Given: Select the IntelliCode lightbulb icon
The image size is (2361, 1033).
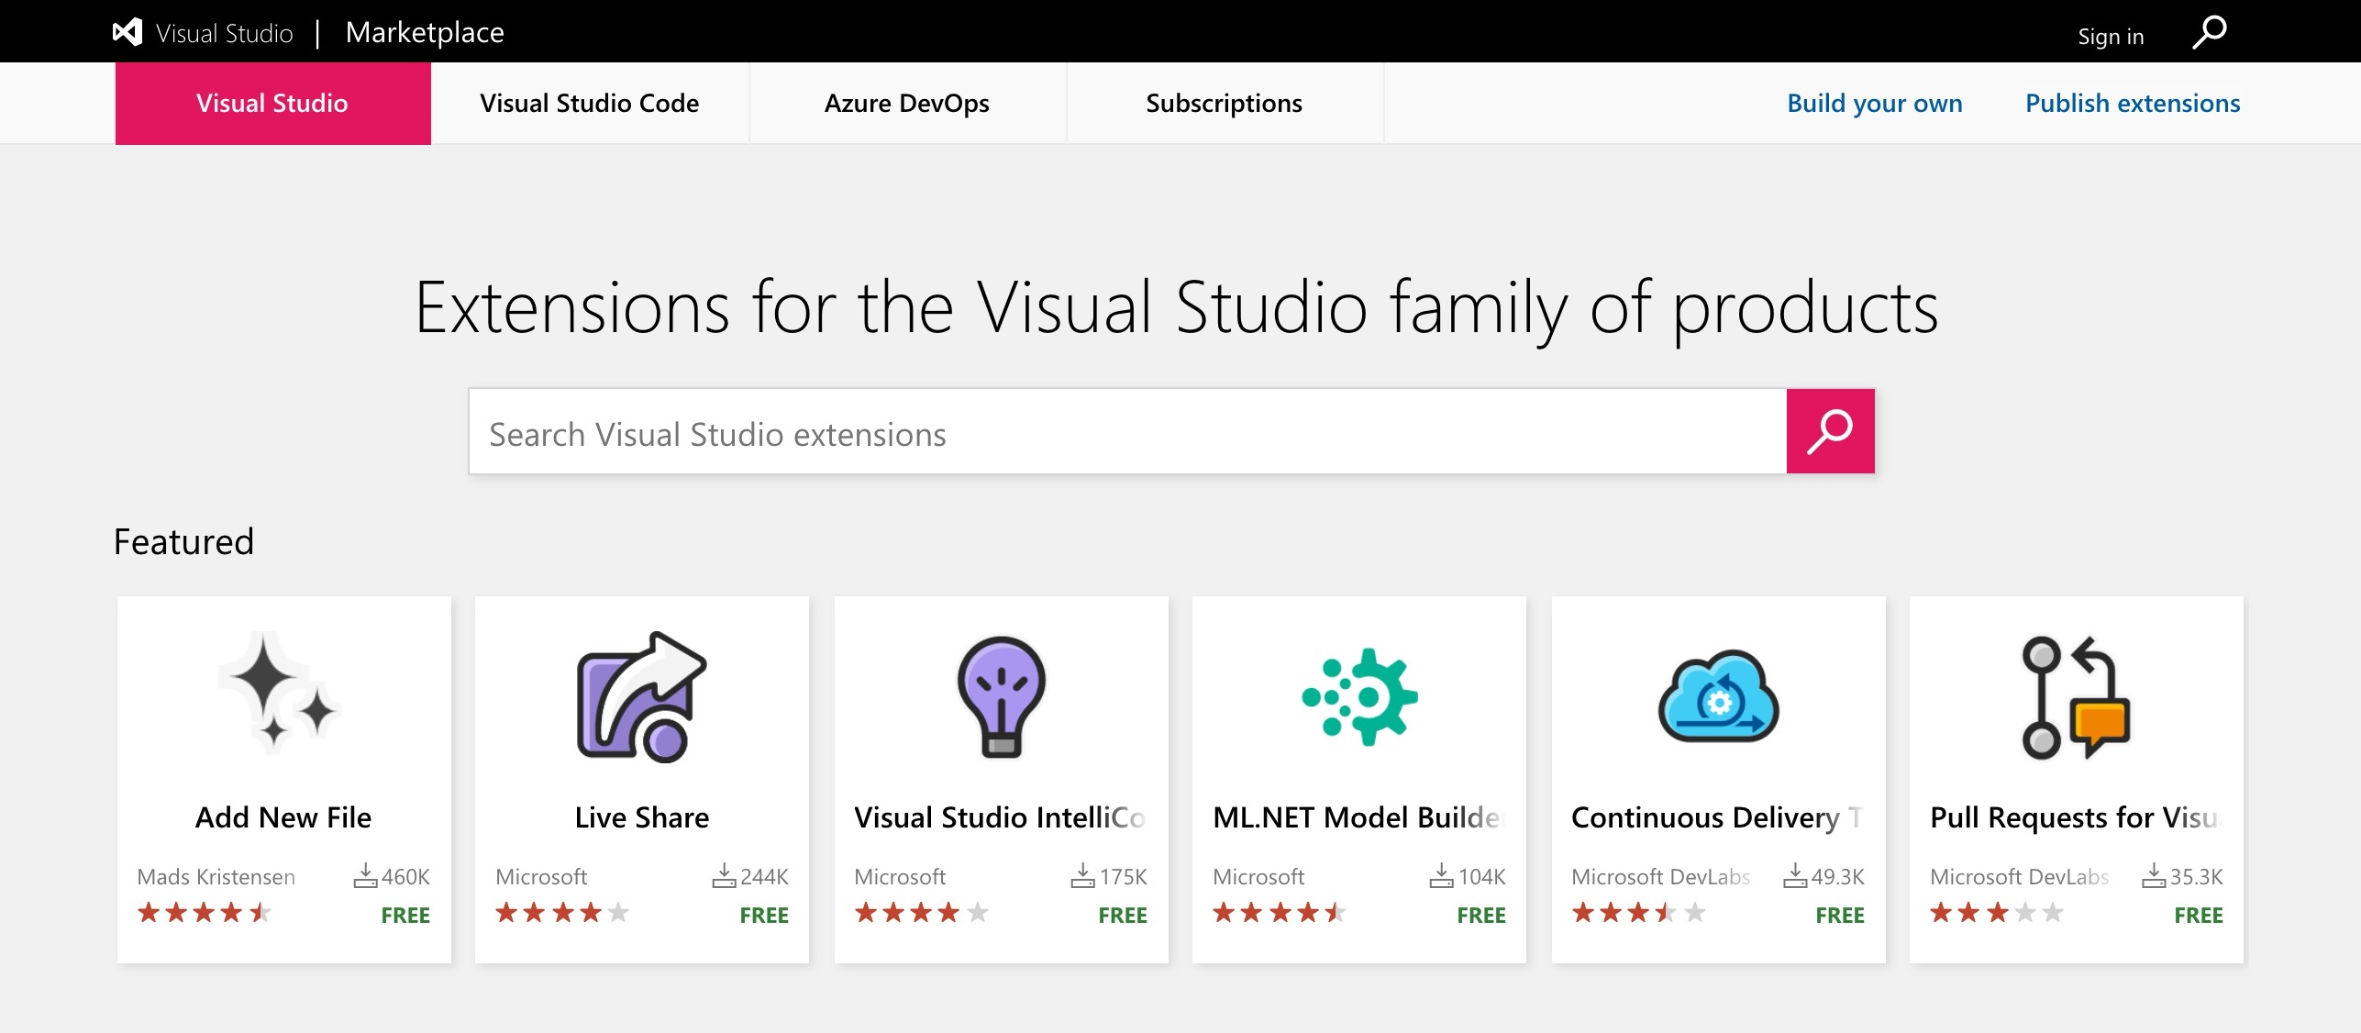Looking at the screenshot, I should 1001,696.
